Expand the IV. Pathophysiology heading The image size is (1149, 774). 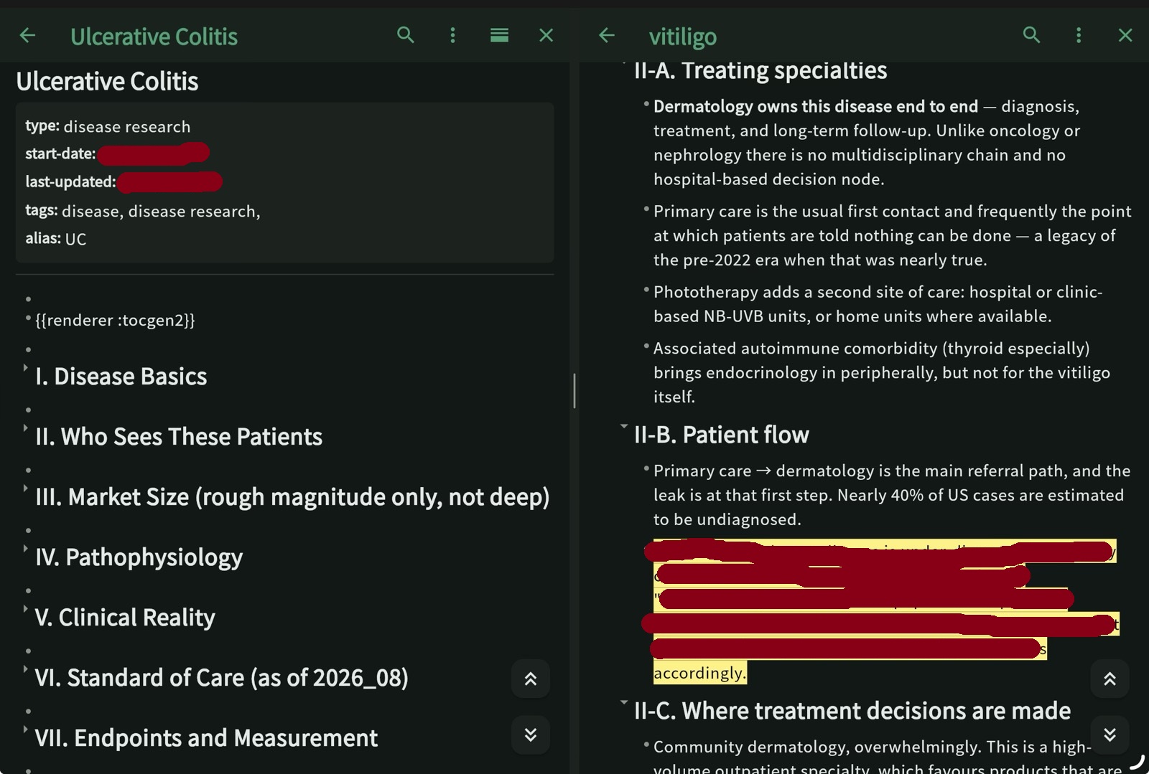(x=26, y=548)
